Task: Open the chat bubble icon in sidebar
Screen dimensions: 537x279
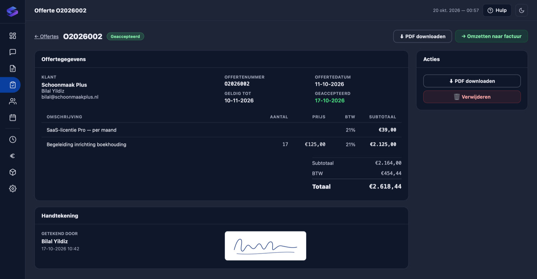Action: coord(13,52)
